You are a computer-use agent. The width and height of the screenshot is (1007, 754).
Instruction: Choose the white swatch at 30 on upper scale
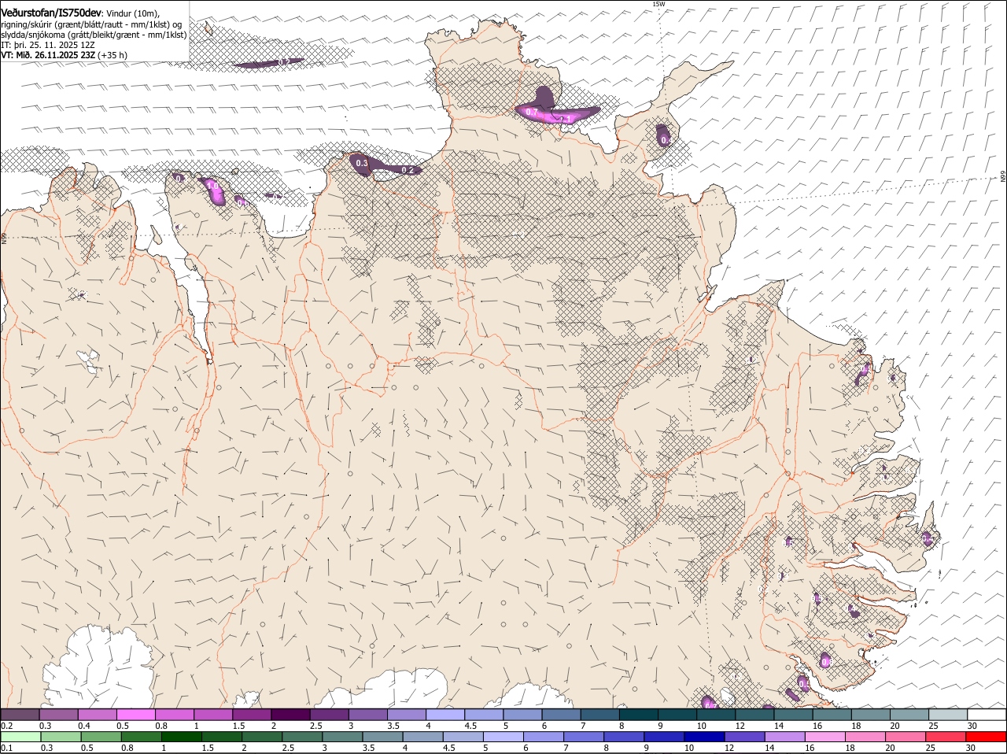(x=987, y=715)
